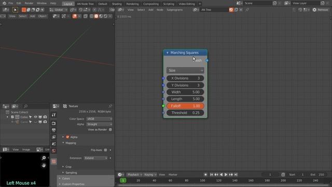Click the jump to start button
The width and height of the screenshot is (332, 187).
click(211, 175)
